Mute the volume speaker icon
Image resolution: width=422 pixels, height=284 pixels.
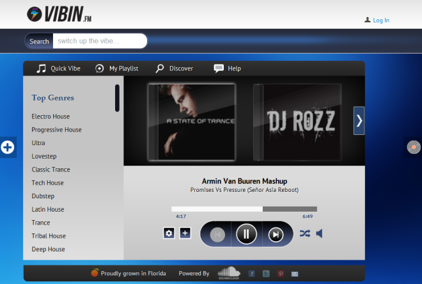(319, 233)
